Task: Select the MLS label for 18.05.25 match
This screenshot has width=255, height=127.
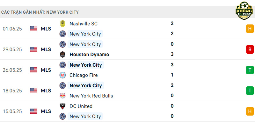Action: [46, 91]
